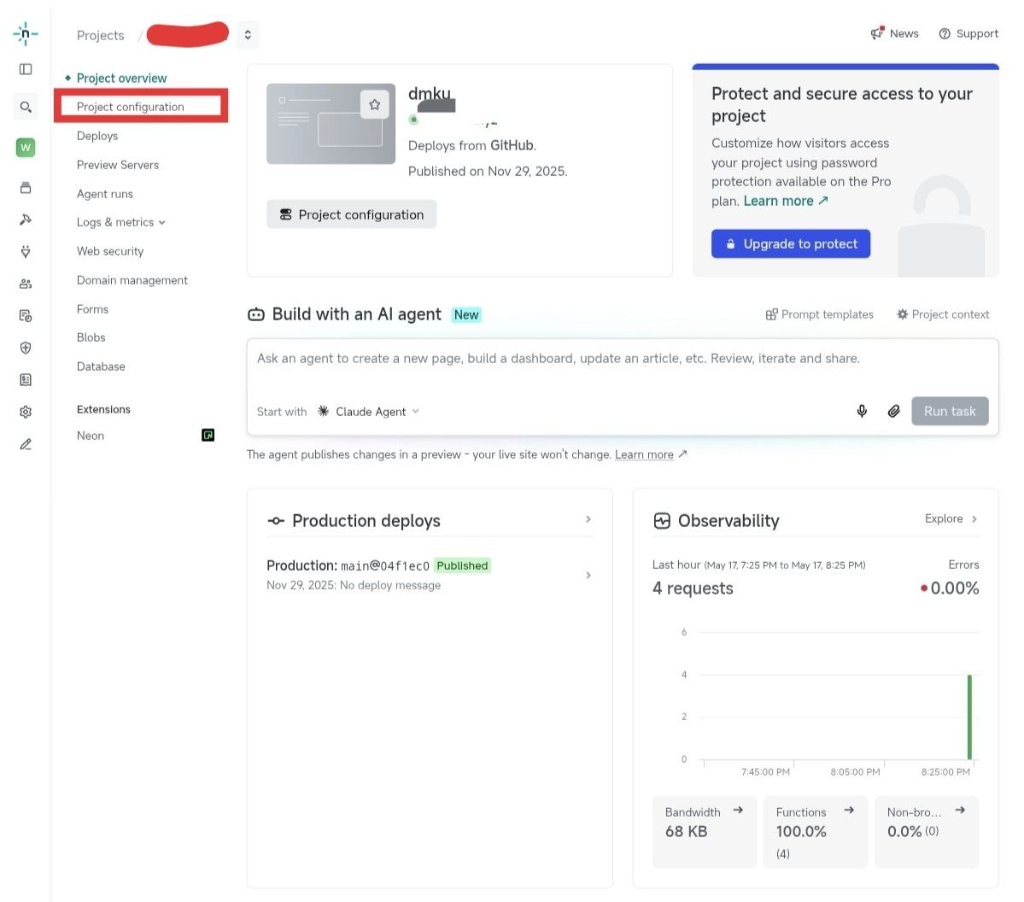Expand Production deploys chevron
Viewport: 1024px width, 902px height.
[588, 519]
